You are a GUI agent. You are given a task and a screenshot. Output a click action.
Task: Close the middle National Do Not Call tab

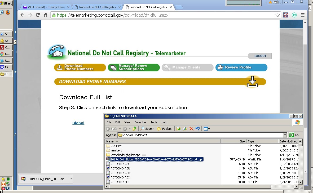(119, 7)
